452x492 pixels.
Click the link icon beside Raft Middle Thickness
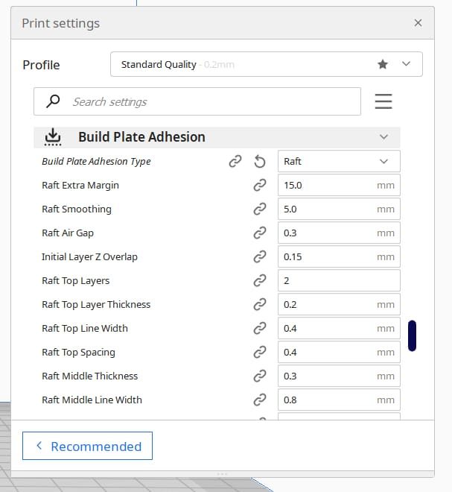coord(260,376)
